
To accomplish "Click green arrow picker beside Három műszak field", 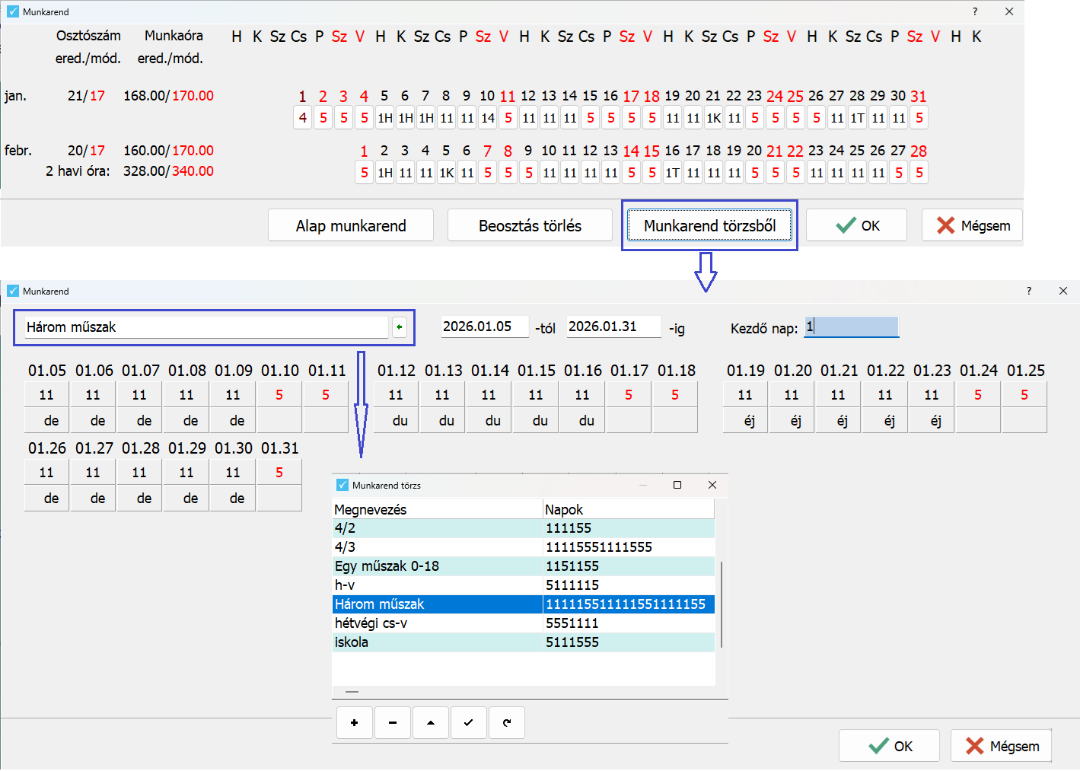I will (x=400, y=327).
